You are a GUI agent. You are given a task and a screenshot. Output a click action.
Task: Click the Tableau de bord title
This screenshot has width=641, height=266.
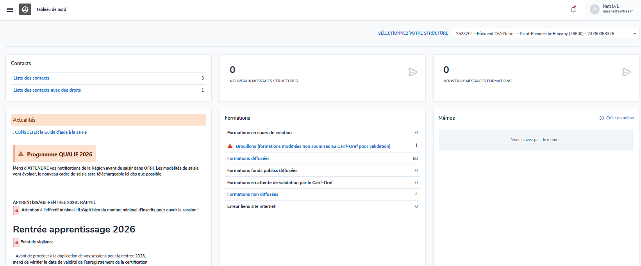51,9
